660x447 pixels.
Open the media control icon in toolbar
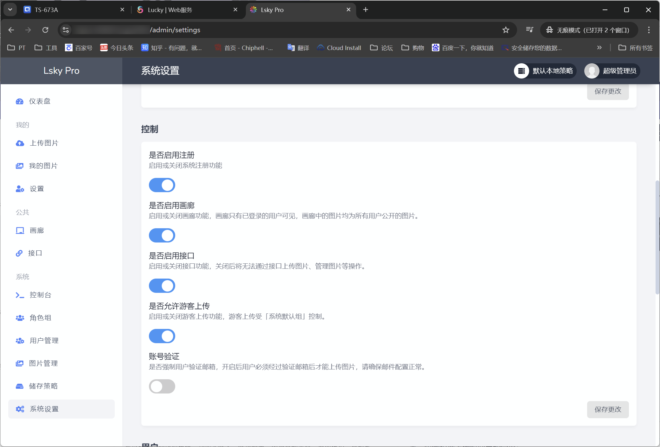point(529,30)
